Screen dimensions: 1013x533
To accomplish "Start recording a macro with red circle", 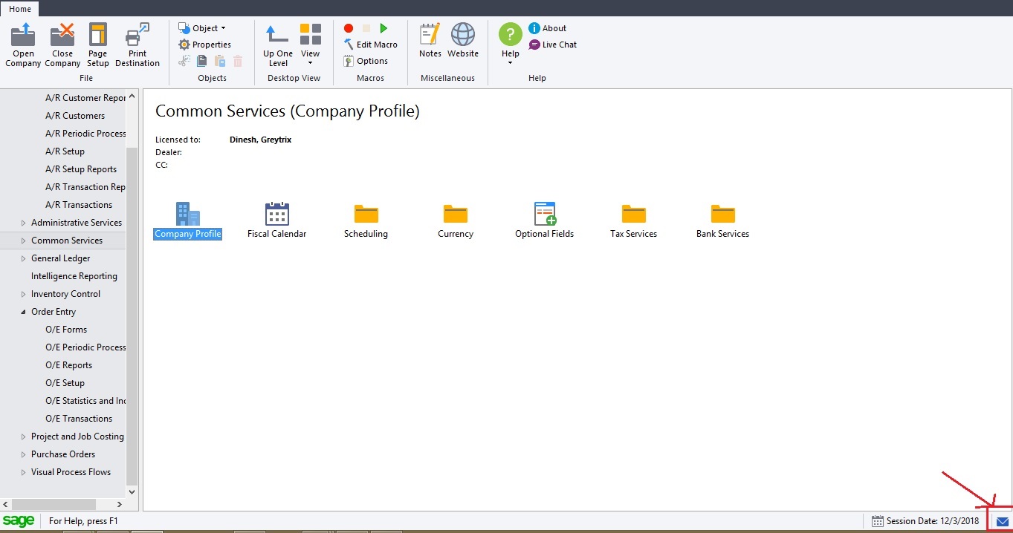I will (x=348, y=28).
